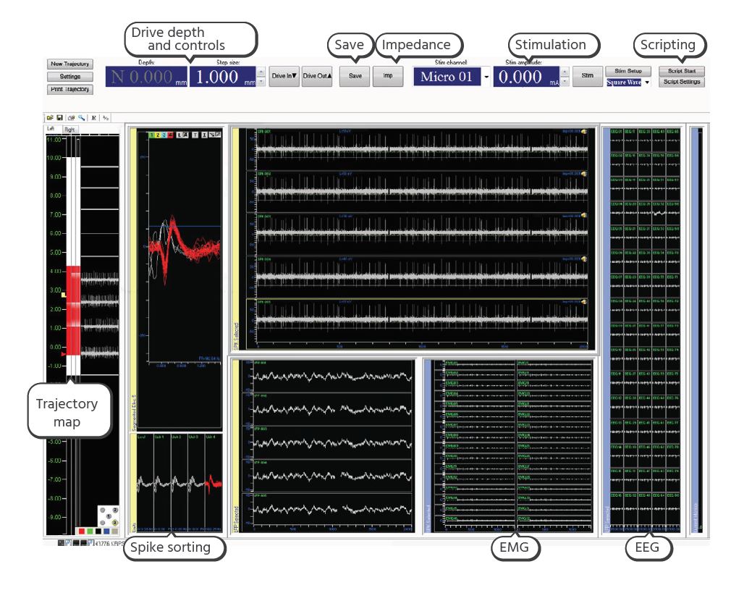Click the New Trajectory button
This screenshot has height=593, width=752.
[70, 64]
